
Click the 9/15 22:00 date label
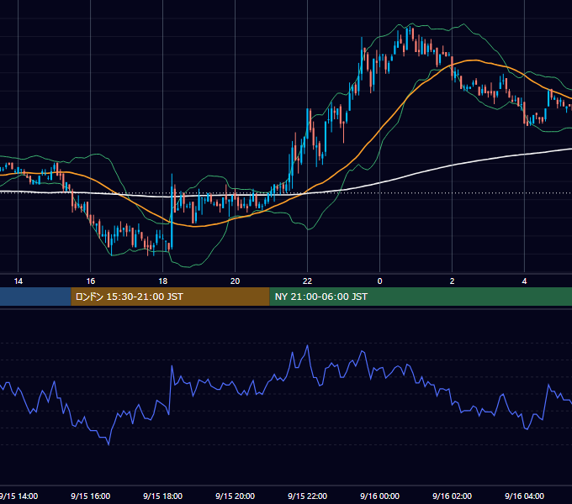(308, 496)
